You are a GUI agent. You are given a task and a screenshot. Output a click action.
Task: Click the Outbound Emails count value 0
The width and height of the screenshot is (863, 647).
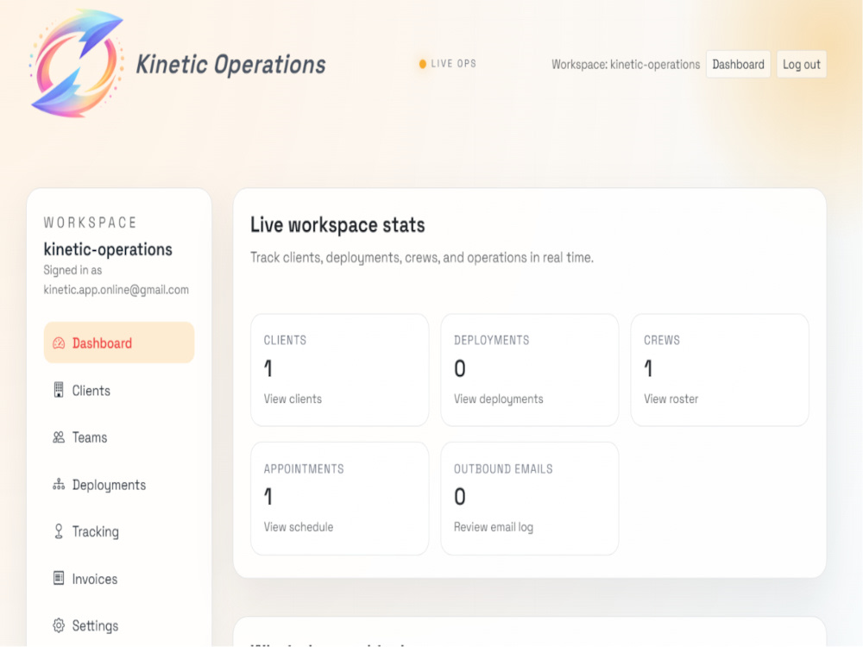460,496
